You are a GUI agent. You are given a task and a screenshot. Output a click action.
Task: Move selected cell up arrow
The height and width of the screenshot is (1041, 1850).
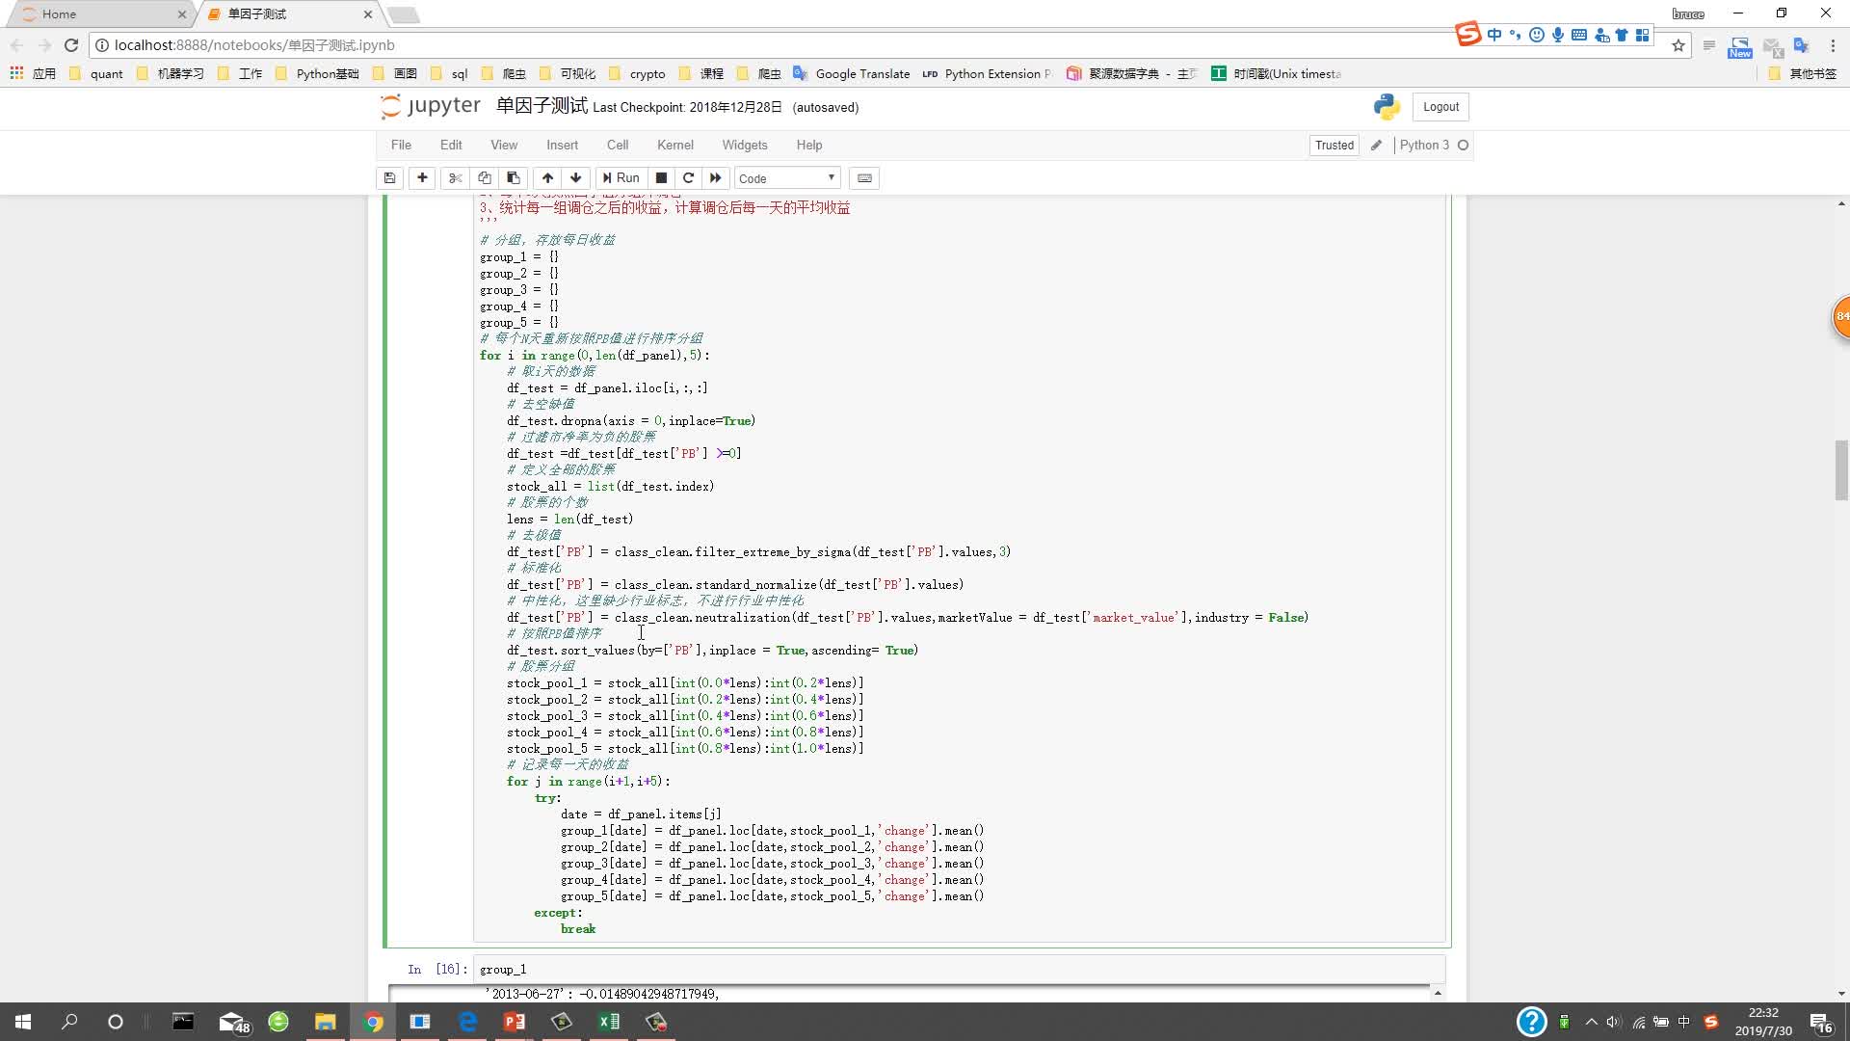[547, 178]
